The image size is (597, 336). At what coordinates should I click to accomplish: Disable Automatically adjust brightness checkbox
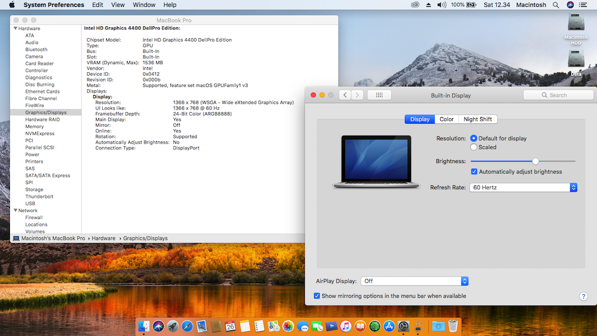tap(474, 172)
